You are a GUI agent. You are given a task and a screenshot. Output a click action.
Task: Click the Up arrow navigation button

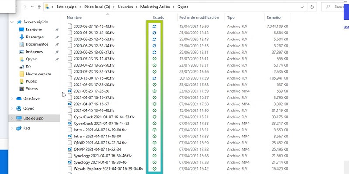(x=39, y=7)
